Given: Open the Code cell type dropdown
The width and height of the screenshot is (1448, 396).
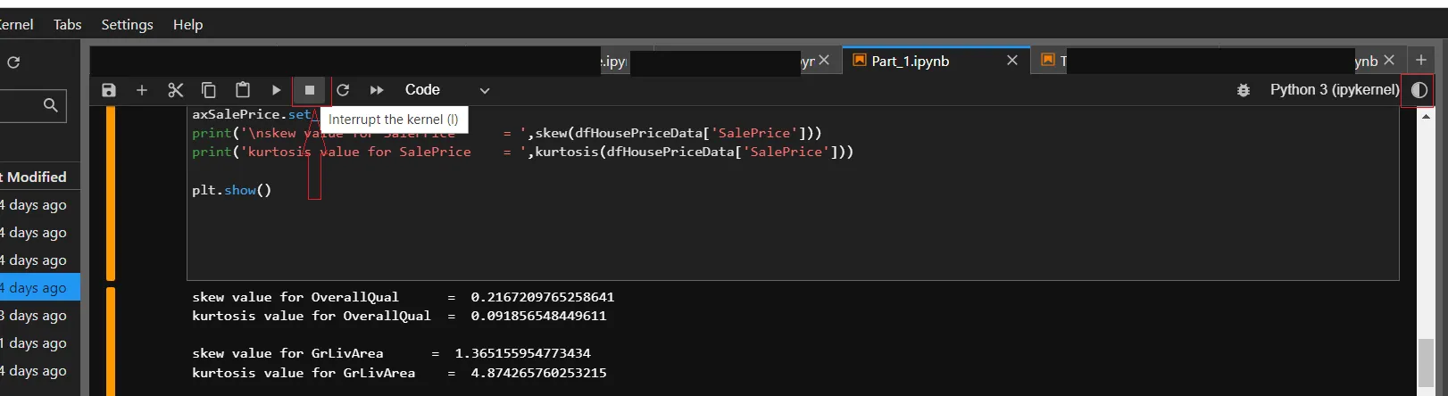Looking at the screenshot, I should pos(446,90).
